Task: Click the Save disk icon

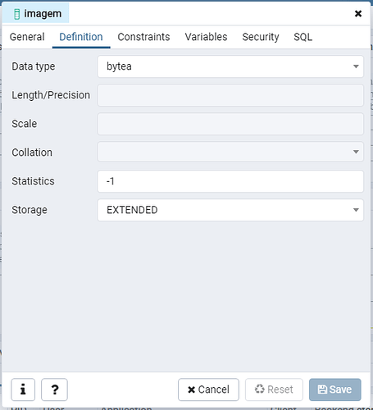Action: coord(322,389)
